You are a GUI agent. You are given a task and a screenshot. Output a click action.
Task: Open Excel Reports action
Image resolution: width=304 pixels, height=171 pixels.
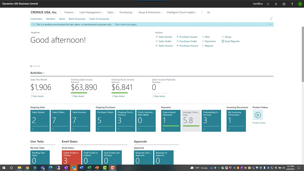(231, 41)
